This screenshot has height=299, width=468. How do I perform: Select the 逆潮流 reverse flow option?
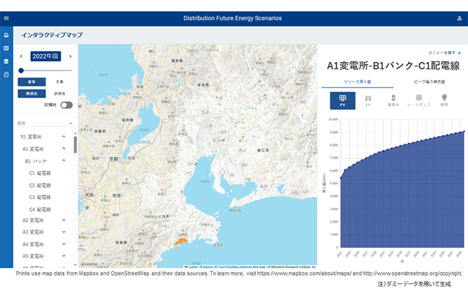pyautogui.click(x=59, y=94)
